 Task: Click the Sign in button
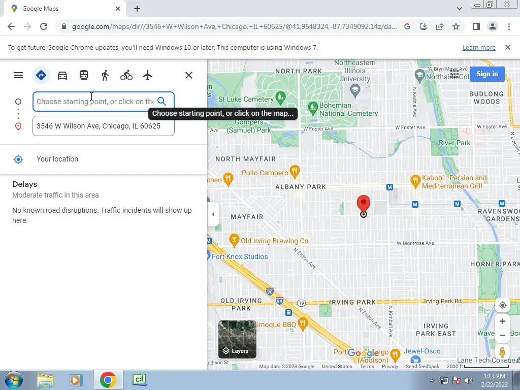(487, 74)
